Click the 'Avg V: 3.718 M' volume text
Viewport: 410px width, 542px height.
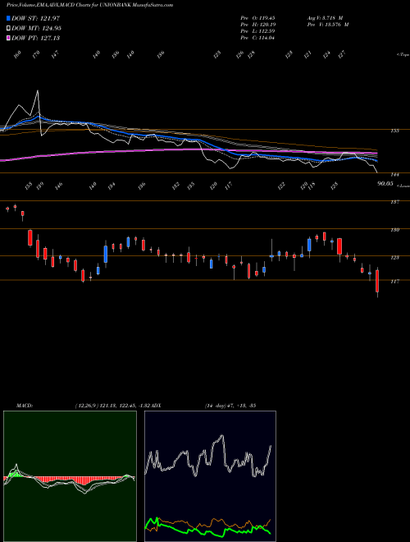tap(325, 17)
